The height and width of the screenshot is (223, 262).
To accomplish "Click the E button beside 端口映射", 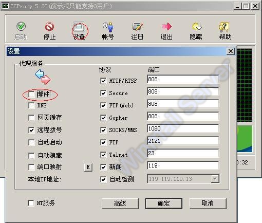I will (88, 167).
